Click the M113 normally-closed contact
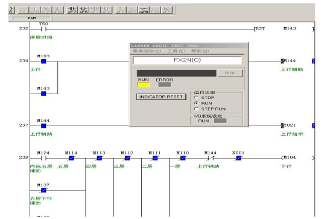 point(100,158)
